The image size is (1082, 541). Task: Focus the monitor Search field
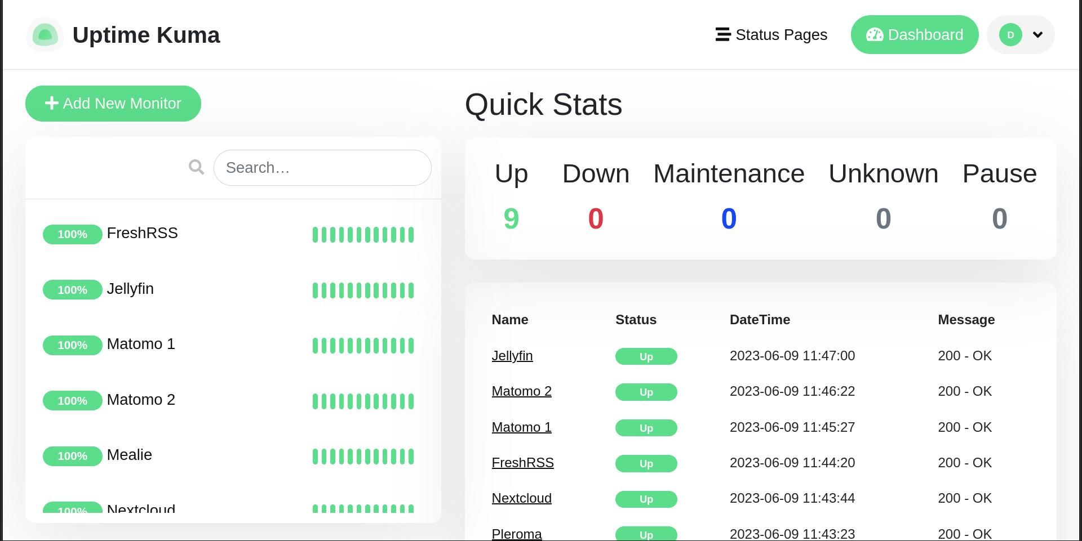click(322, 168)
